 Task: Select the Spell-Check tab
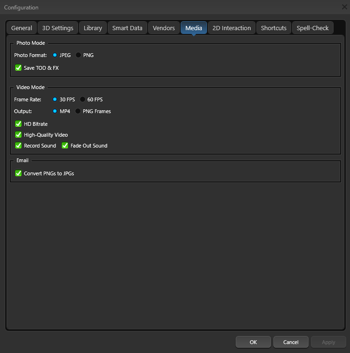coord(312,28)
